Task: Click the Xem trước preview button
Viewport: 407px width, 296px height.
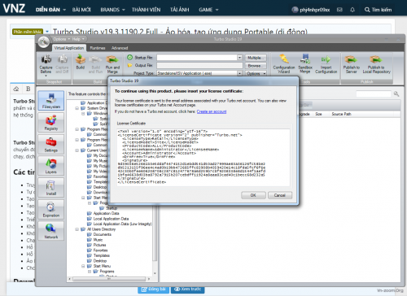Action: click(188, 289)
